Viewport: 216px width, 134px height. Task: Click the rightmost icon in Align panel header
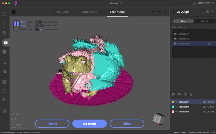(213, 12)
